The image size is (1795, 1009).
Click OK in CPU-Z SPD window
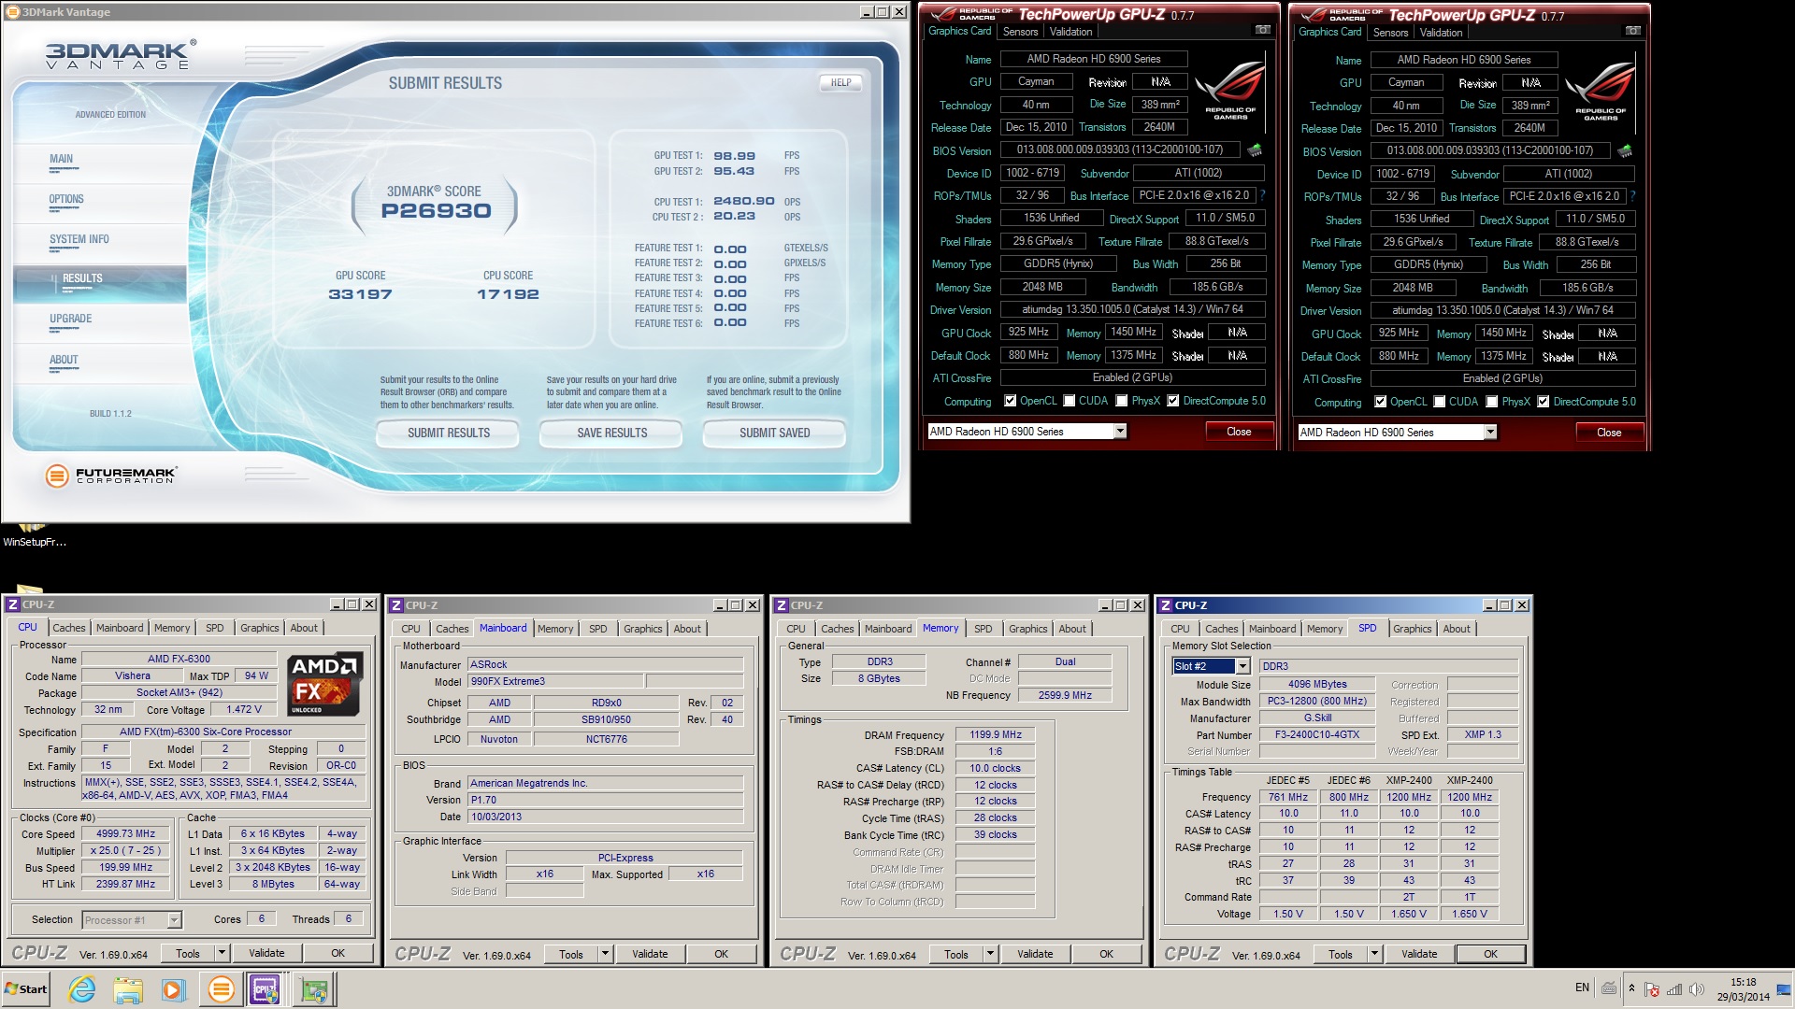tap(1490, 954)
